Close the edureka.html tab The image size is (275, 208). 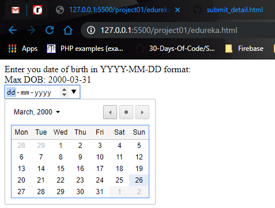point(178,10)
